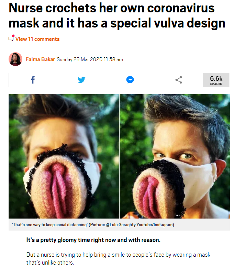Visit Faima Bakar's author page link

(x=40, y=59)
